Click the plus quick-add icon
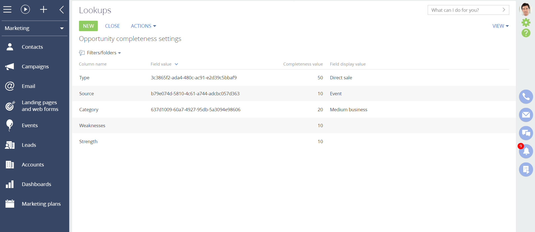This screenshot has height=232, width=535. [43, 10]
